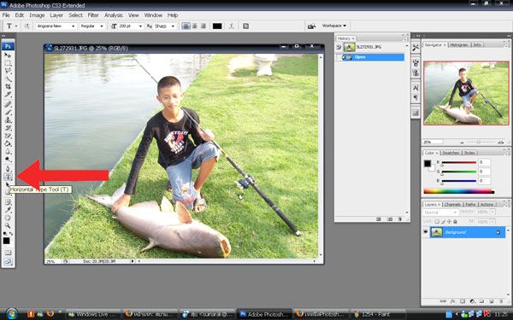The height and width of the screenshot is (320, 513).
Task: Select the Healing Brush tool
Action: (8, 104)
